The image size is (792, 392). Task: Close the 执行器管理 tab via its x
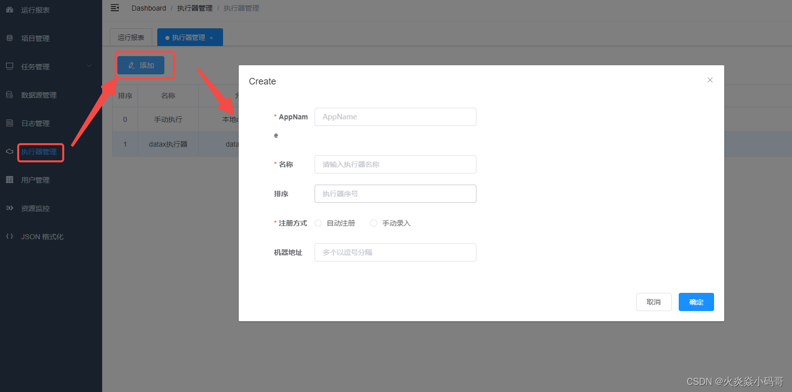(211, 38)
